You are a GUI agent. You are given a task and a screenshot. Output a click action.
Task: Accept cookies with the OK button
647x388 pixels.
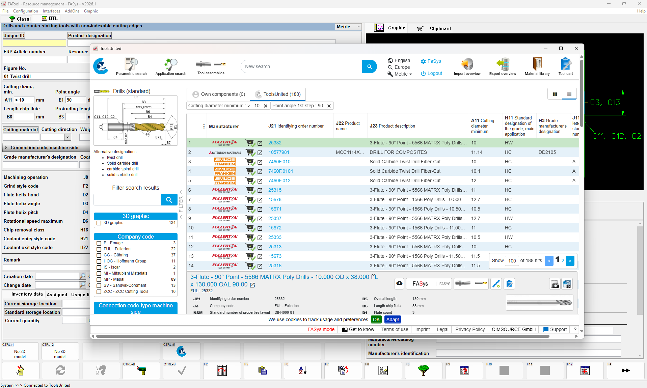click(x=376, y=320)
